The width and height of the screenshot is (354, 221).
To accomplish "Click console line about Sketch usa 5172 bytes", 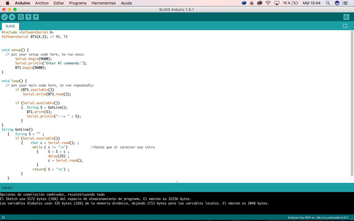I will [x=96, y=199].
